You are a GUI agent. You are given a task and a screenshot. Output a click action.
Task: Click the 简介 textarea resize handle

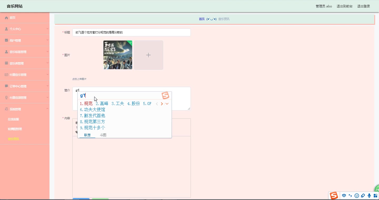[x=189, y=109]
